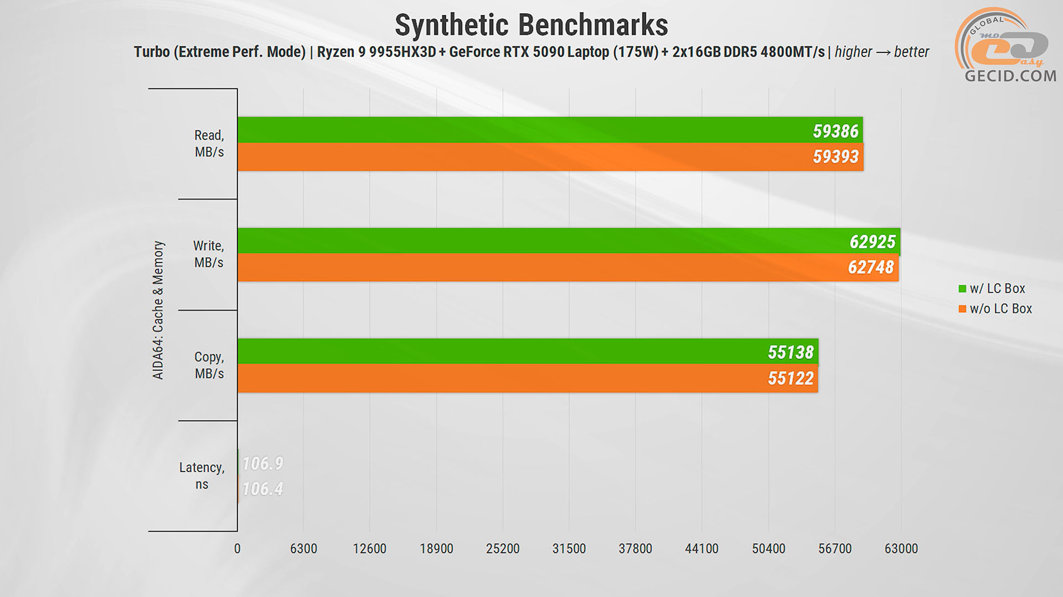Click the green Copy bar showing 55138

point(528,352)
